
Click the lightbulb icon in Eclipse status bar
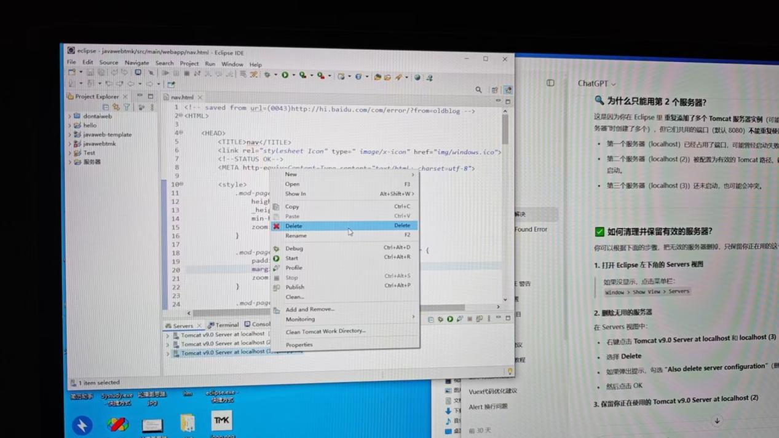point(509,372)
